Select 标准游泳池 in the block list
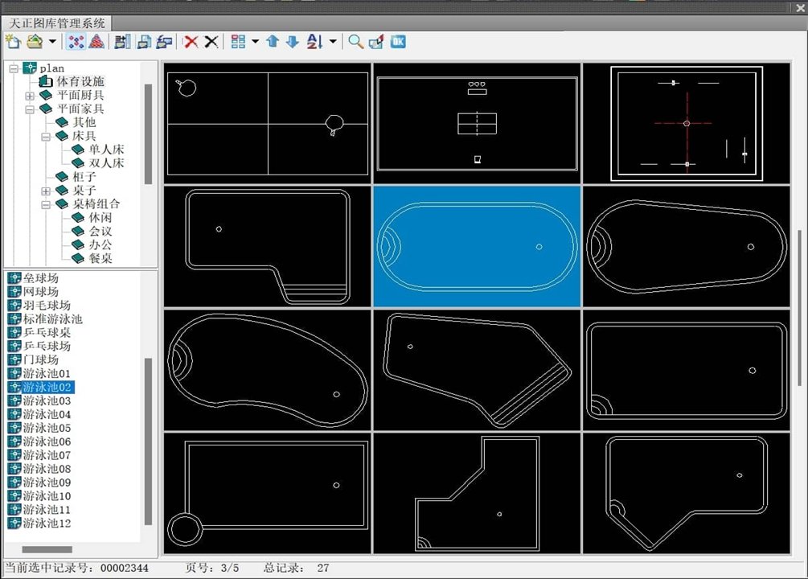The image size is (808, 579). 52,318
